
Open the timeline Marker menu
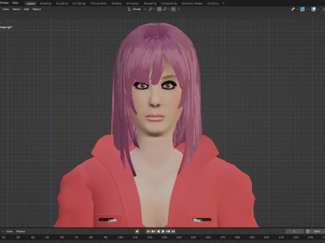[20, 232]
